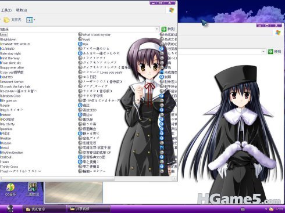Select the icon next to ねこ日記
The height and width of the screenshot is (213, 285).
(x=80, y=77)
